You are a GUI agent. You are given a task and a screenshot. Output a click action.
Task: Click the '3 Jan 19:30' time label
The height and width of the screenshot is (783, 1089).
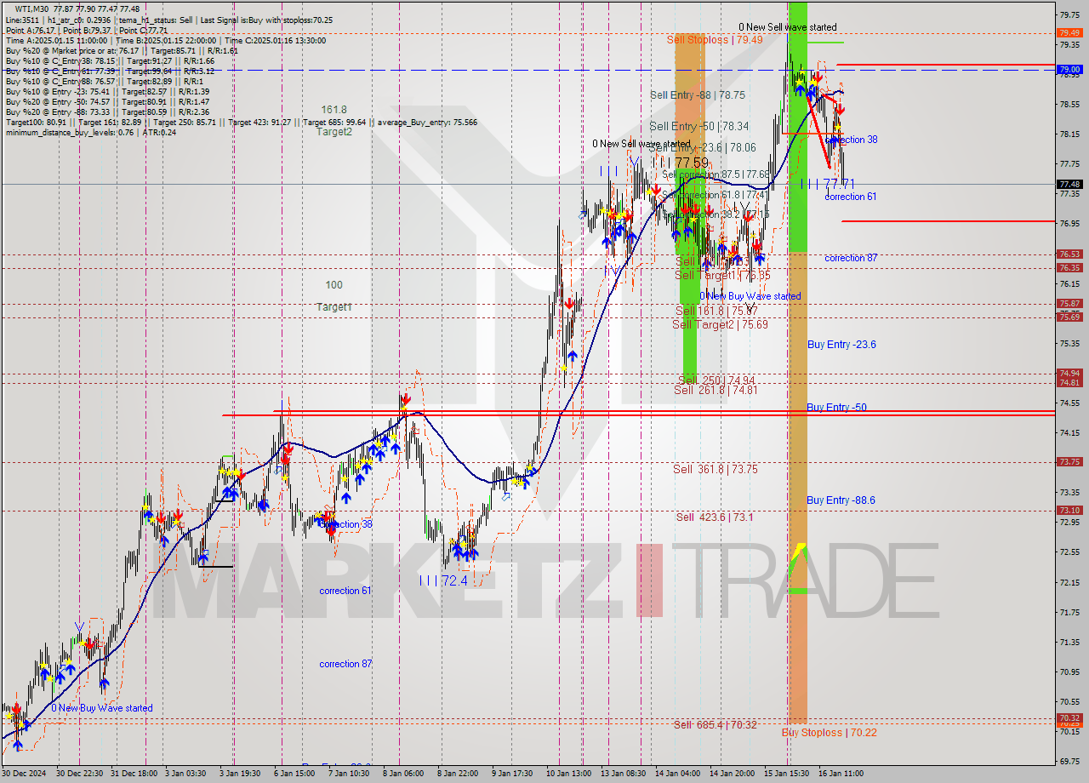coord(240,774)
